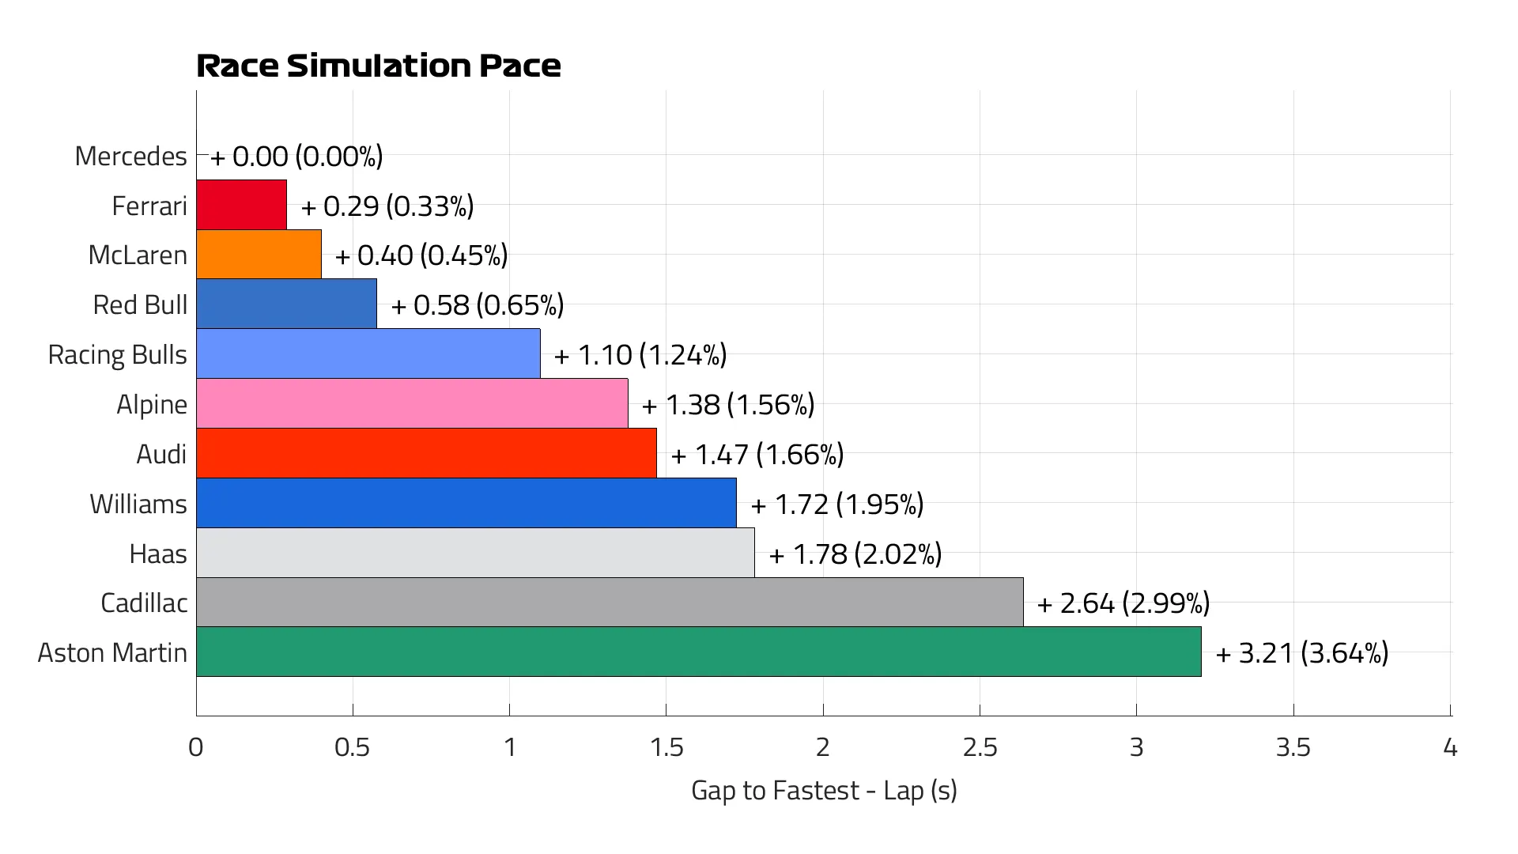Select the '1' x-axis tick label
The height and width of the screenshot is (854, 1518).
click(510, 747)
